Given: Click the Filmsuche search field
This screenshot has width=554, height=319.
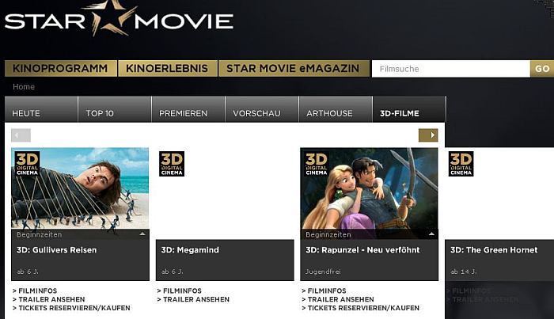Looking at the screenshot, I should point(451,69).
